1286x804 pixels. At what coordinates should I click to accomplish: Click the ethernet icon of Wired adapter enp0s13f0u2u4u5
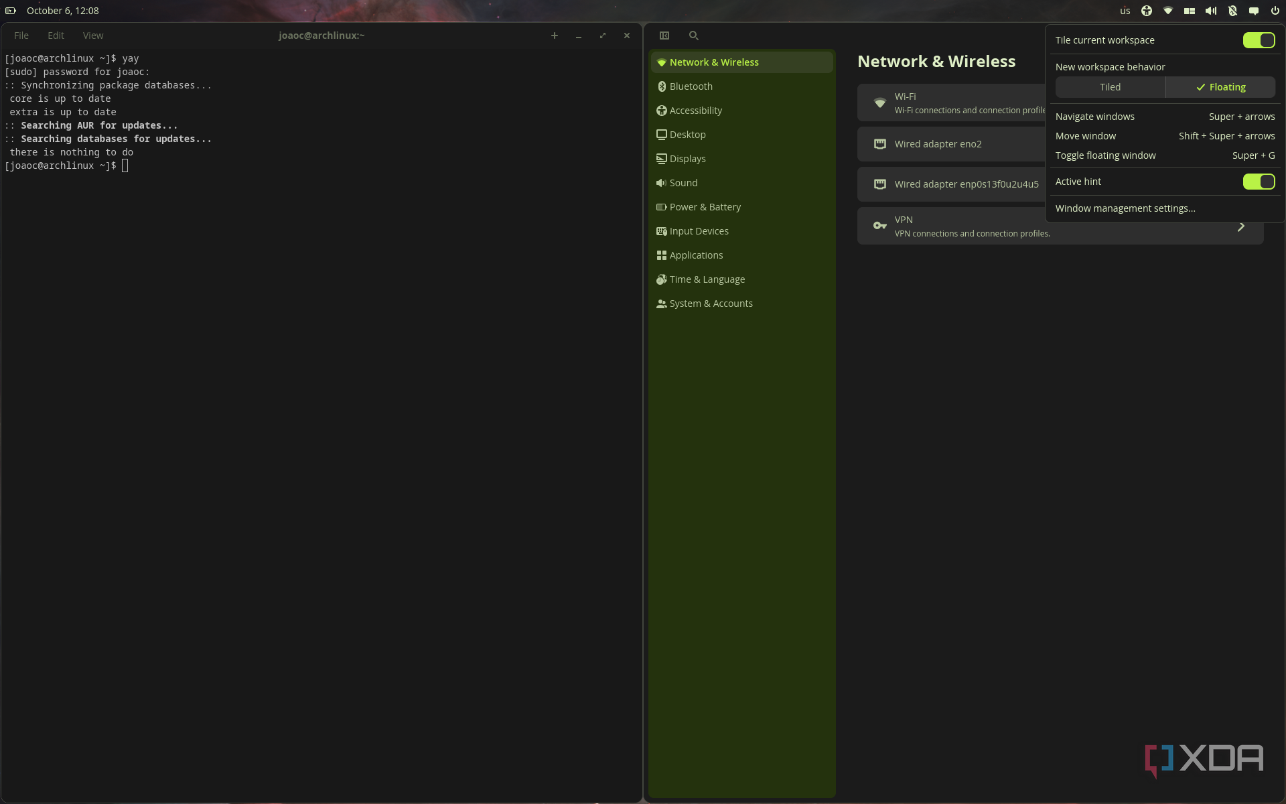click(x=880, y=184)
